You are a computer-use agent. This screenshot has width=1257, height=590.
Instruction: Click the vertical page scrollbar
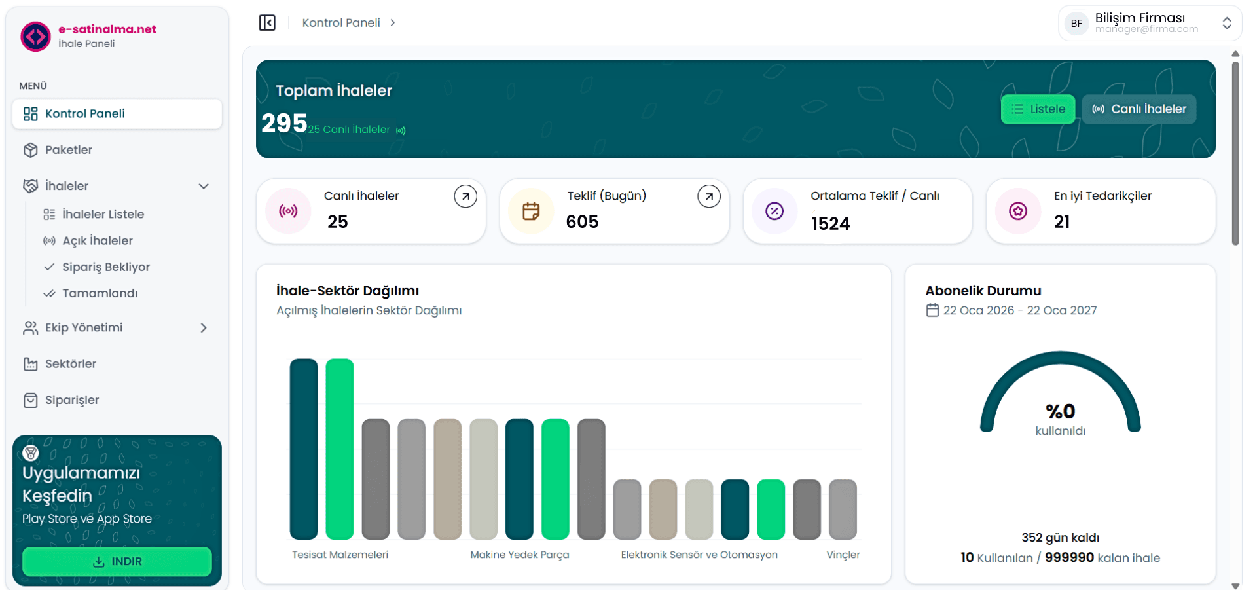pos(1235,154)
